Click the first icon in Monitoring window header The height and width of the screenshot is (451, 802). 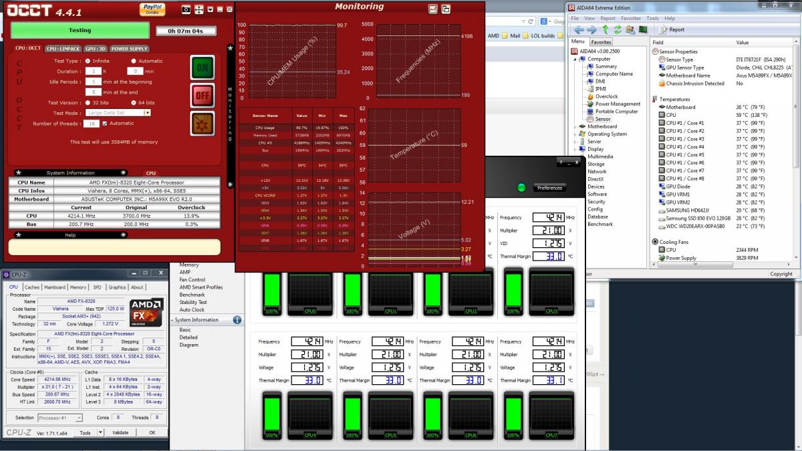pos(432,9)
